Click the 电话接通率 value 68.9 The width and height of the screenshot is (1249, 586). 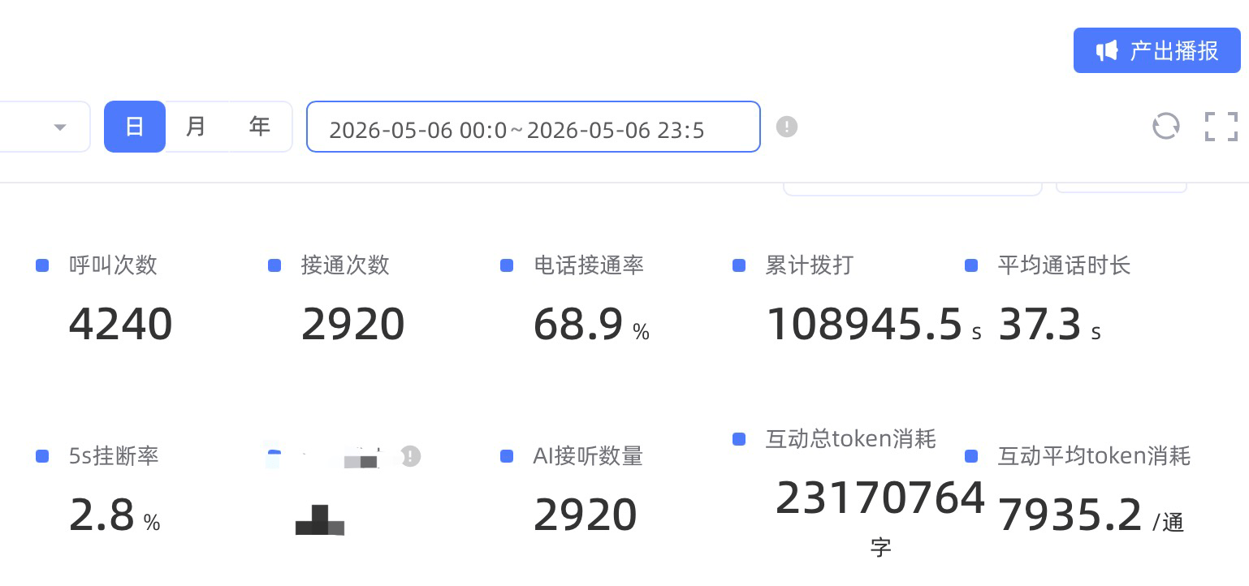click(579, 325)
